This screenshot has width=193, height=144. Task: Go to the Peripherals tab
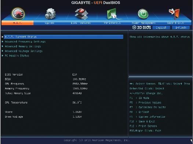pos(112,23)
